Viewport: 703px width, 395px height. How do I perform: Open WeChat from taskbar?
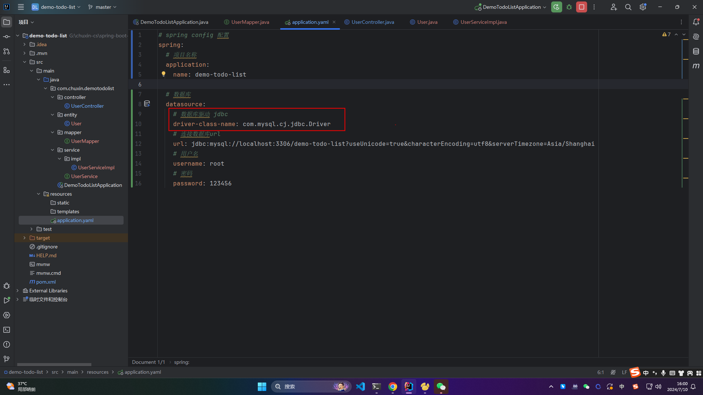441,387
